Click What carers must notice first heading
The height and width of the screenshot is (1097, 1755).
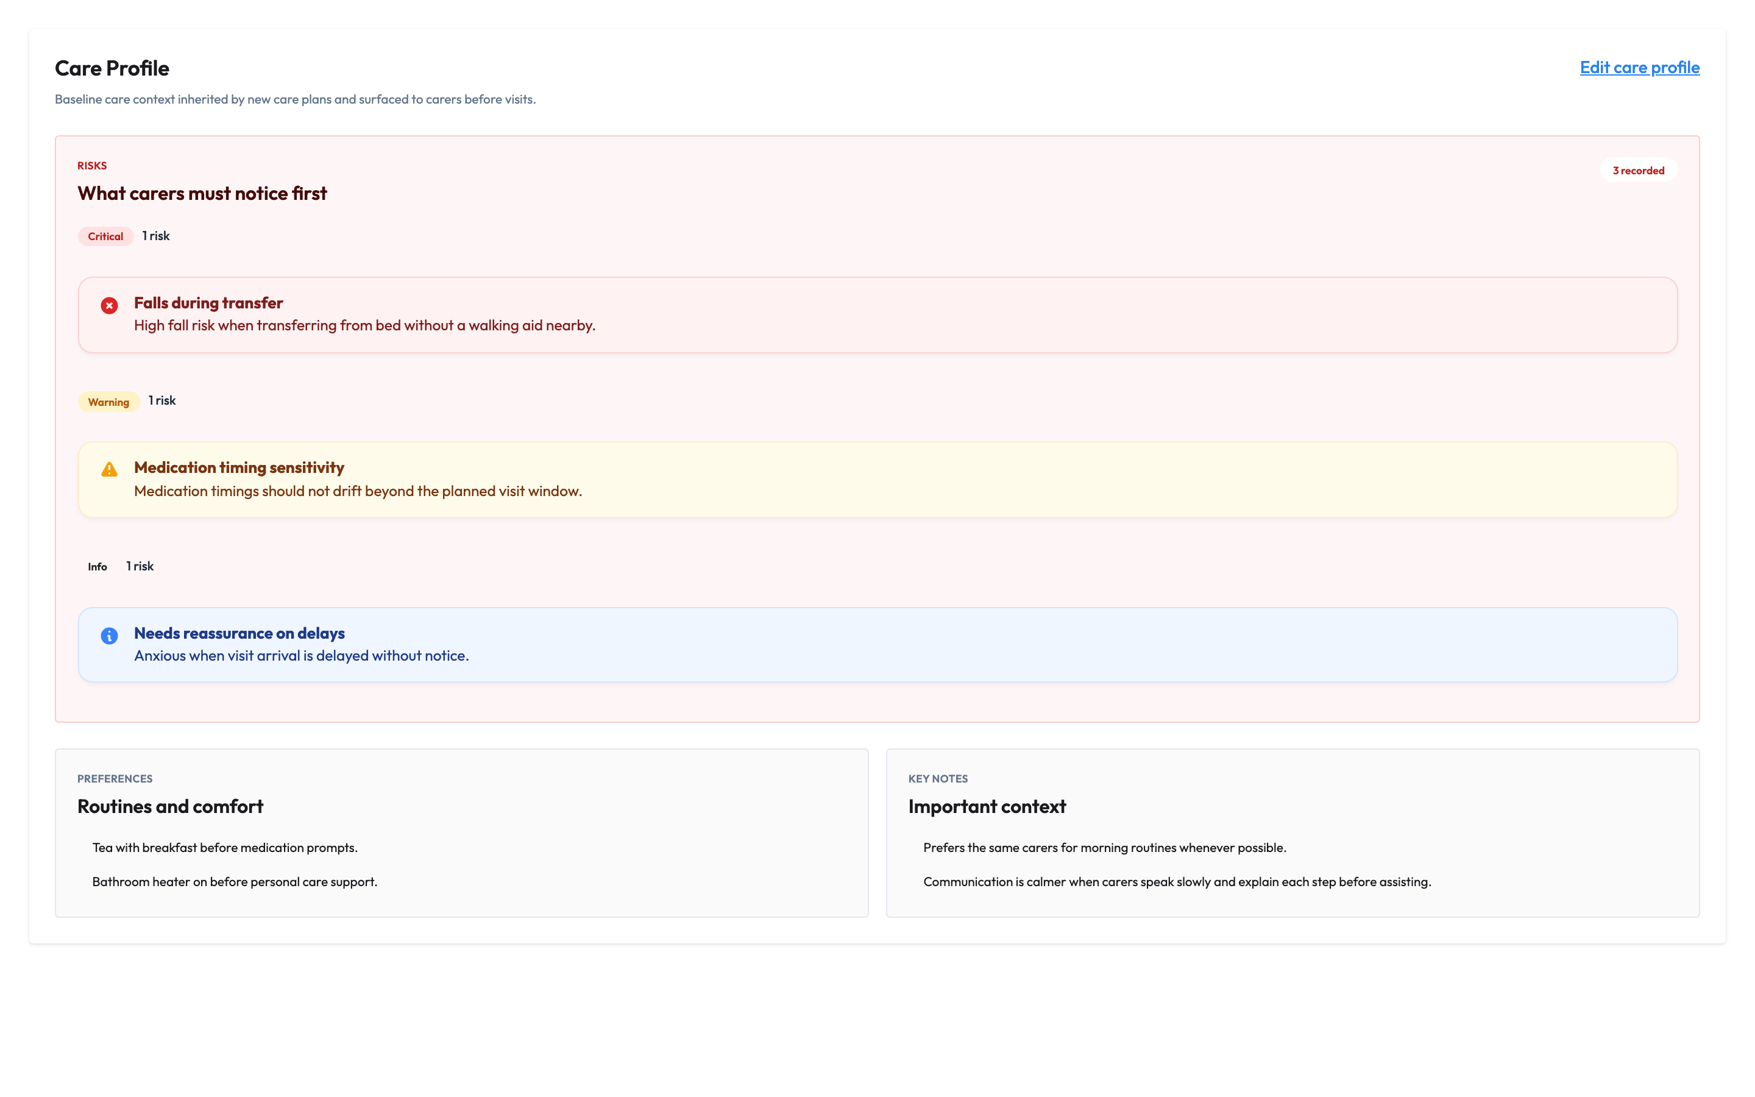click(202, 194)
